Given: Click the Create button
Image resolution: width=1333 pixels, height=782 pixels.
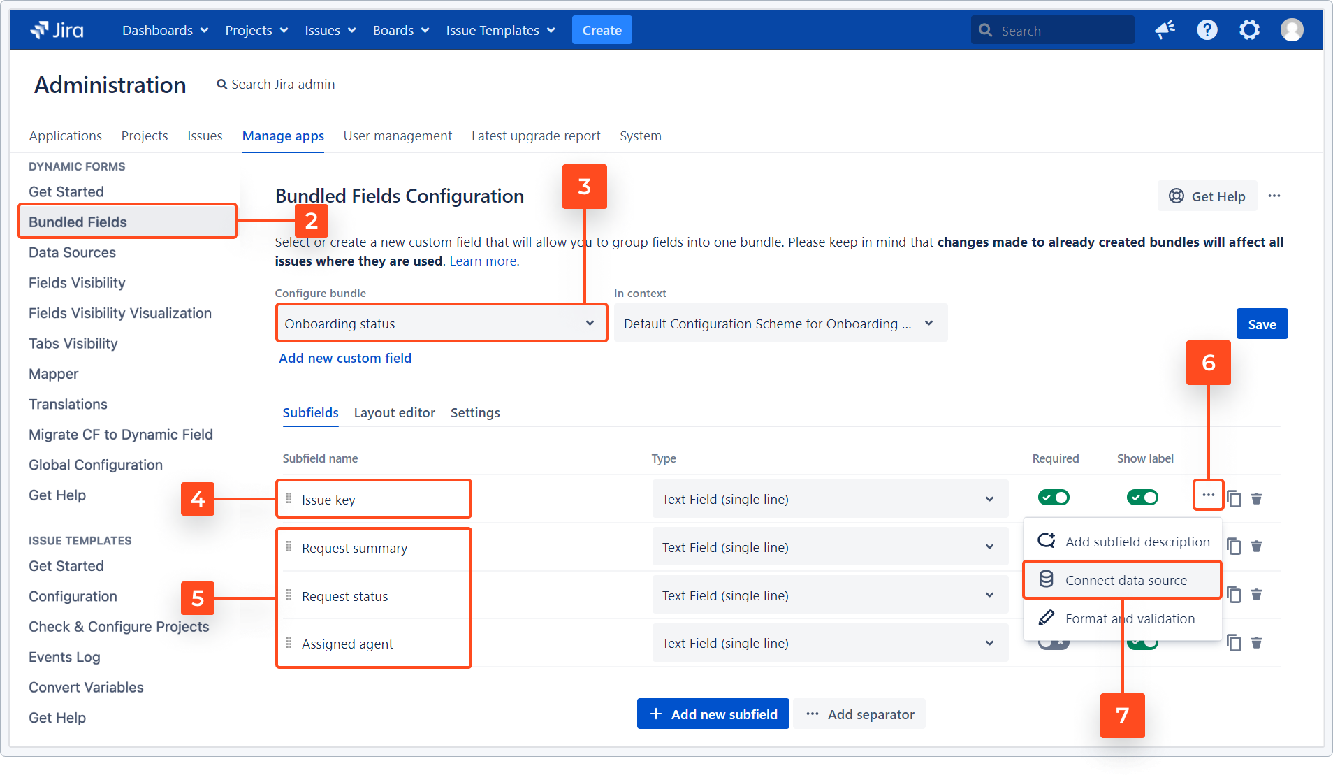Looking at the screenshot, I should click(x=602, y=30).
